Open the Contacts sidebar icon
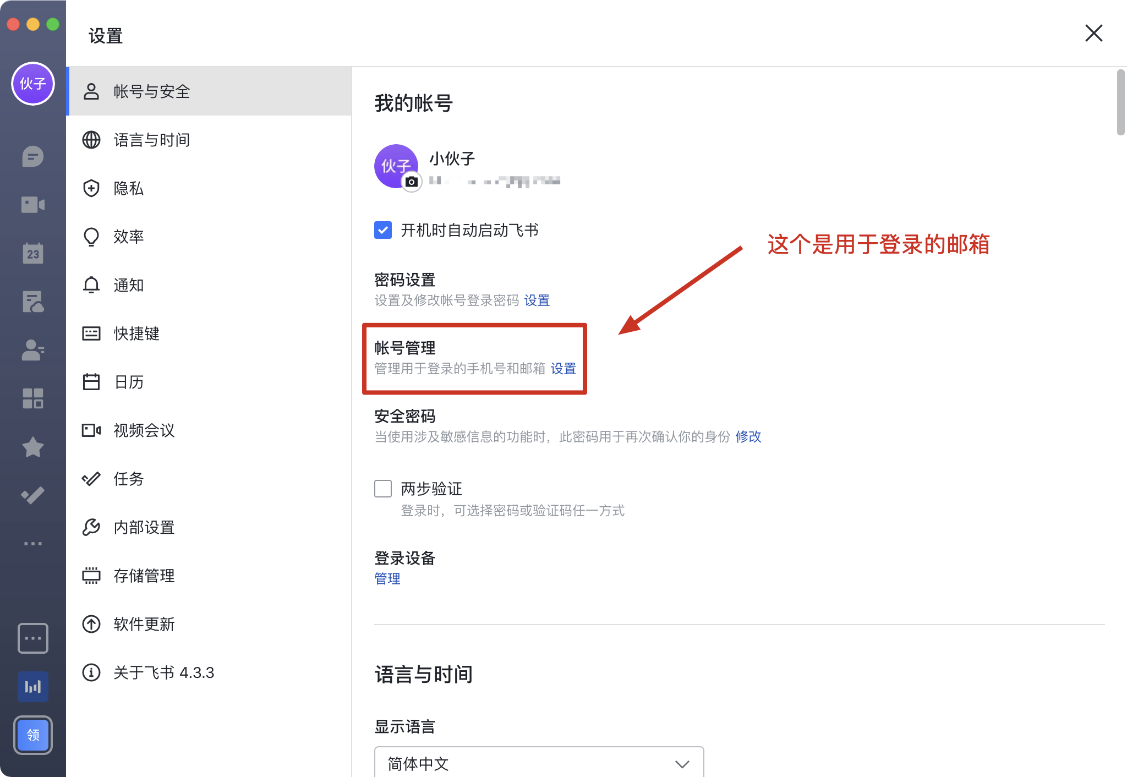The height and width of the screenshot is (777, 1127). tap(33, 351)
